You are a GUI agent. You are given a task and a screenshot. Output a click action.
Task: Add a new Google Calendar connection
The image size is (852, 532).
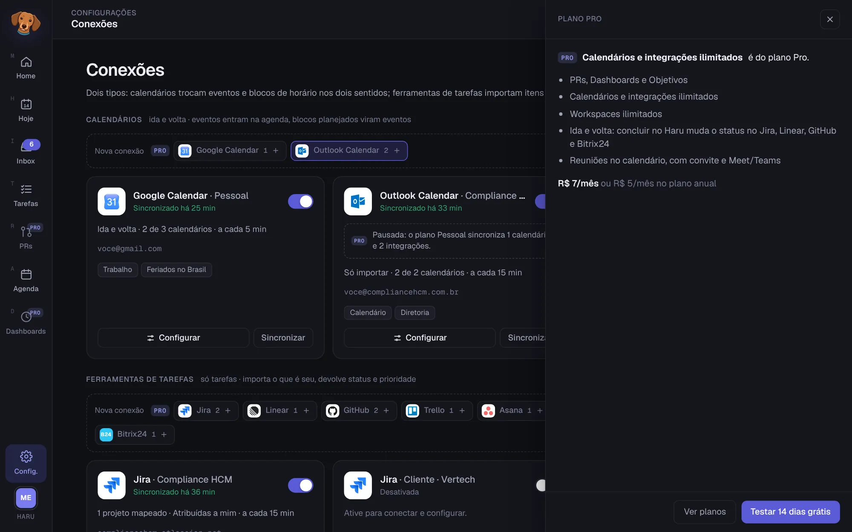[230, 151]
